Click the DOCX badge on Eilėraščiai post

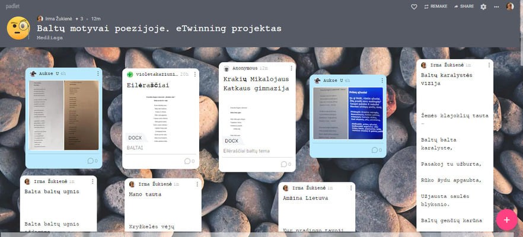click(x=135, y=137)
